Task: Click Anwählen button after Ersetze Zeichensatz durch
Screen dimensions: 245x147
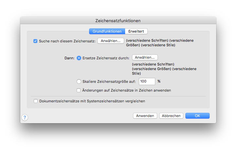Action: tap(145, 57)
